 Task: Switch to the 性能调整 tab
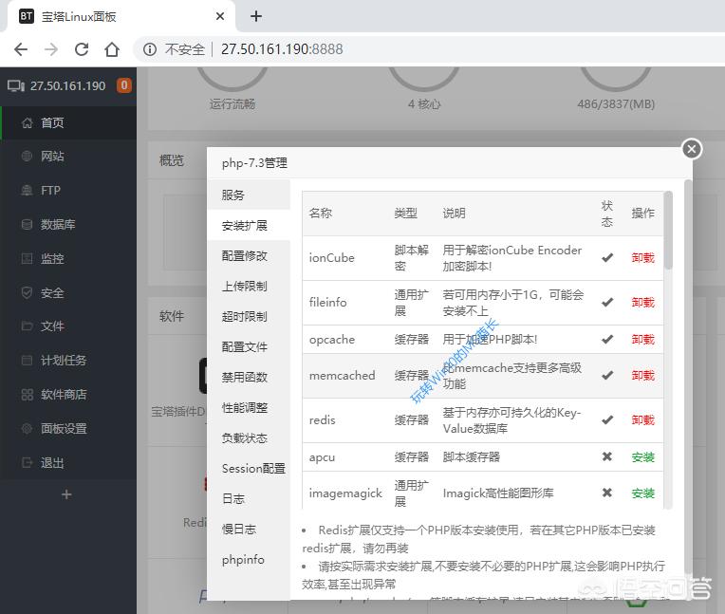click(x=249, y=408)
